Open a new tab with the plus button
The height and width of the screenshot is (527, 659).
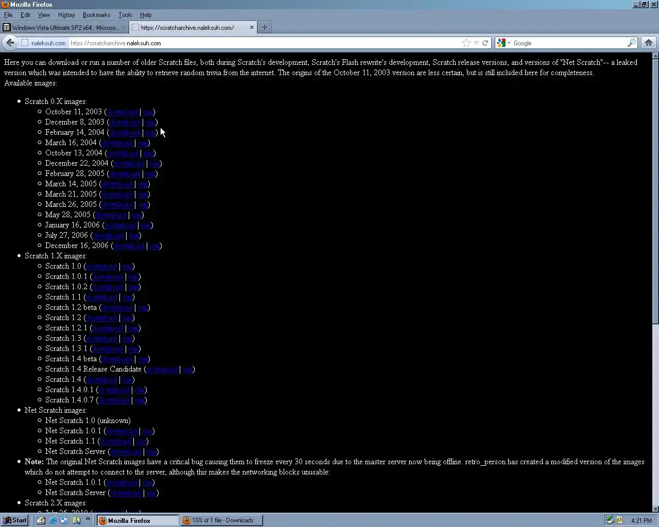coord(265,27)
